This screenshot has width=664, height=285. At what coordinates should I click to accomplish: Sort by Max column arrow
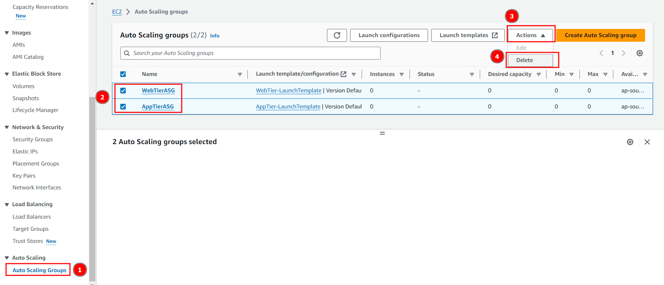click(605, 74)
